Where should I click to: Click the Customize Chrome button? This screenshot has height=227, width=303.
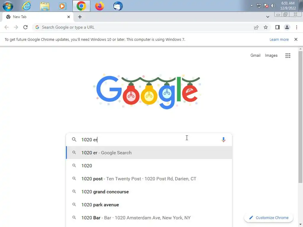pyautogui.click(x=269, y=218)
